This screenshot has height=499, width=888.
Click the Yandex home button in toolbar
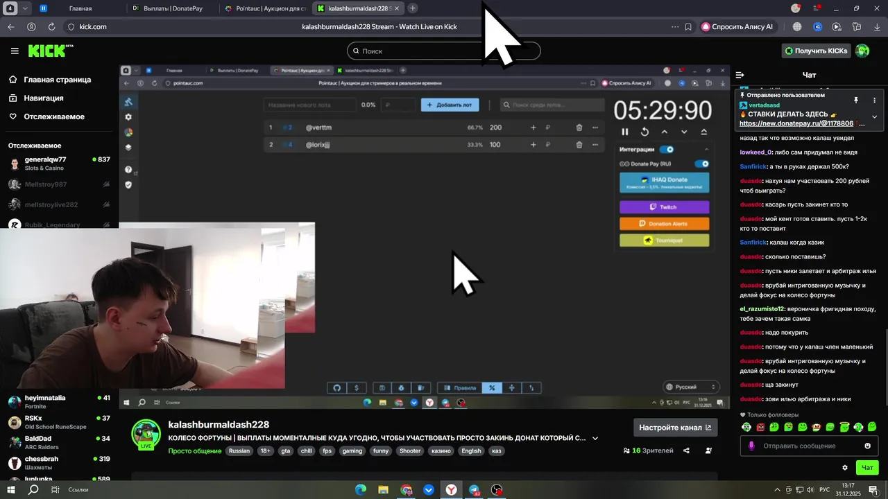pos(31,26)
